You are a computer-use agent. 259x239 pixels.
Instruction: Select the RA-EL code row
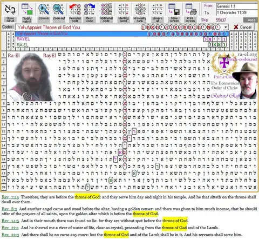click(x=122, y=44)
